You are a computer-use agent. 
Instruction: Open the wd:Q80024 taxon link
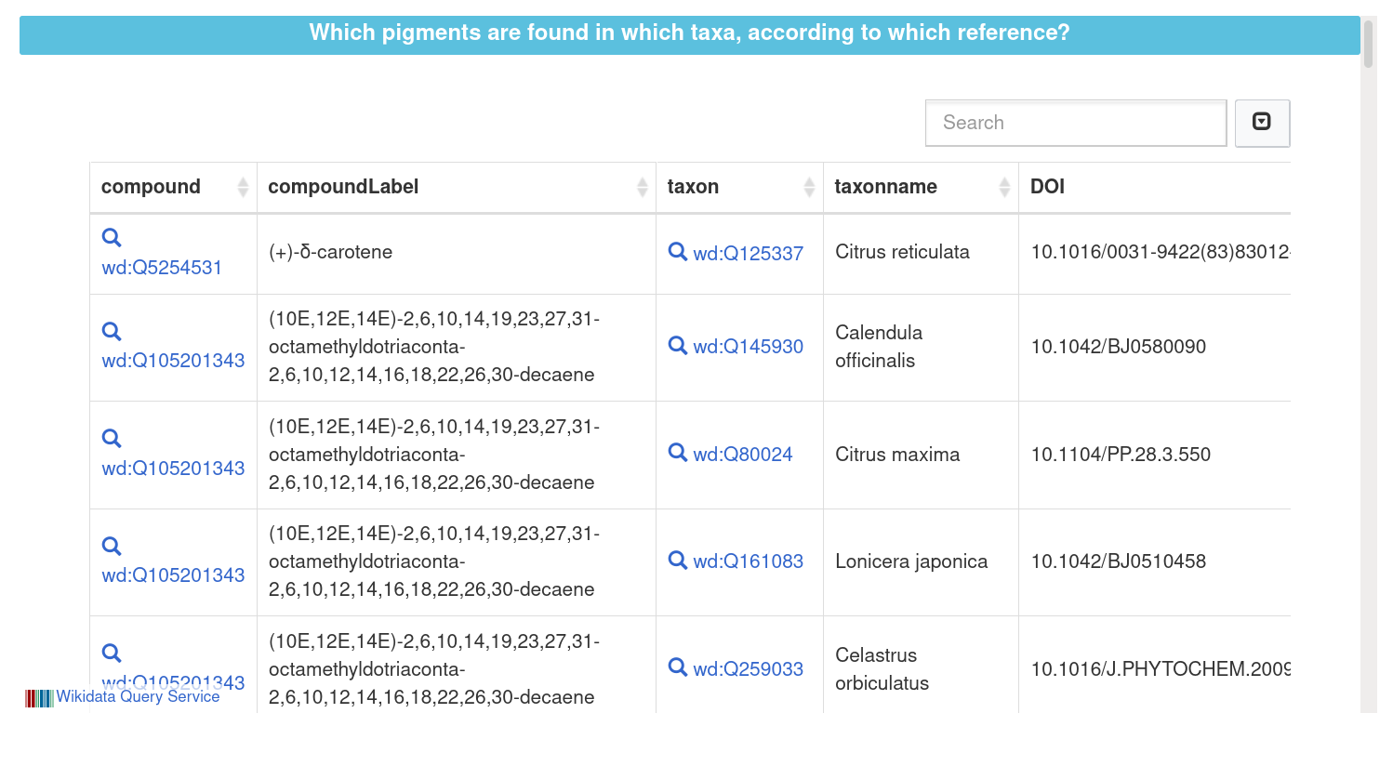pyautogui.click(x=742, y=455)
